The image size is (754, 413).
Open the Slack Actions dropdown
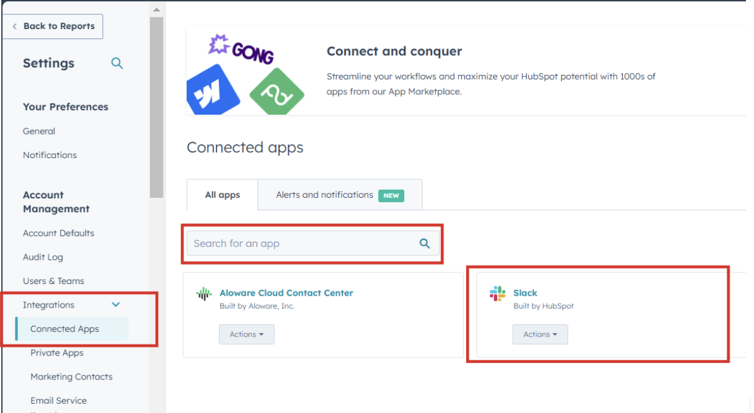point(540,334)
